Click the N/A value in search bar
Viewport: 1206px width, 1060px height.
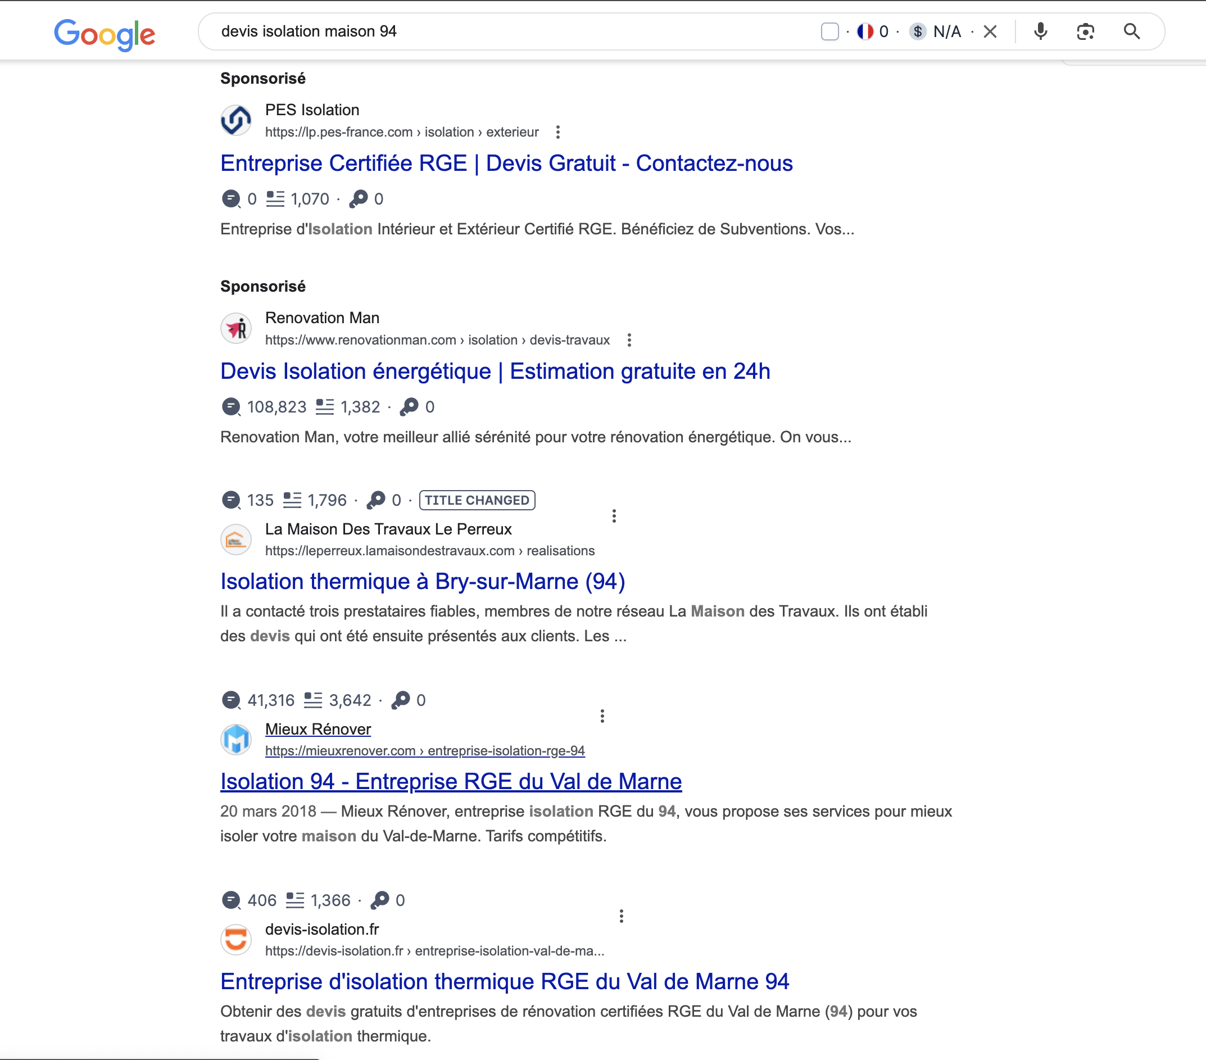click(x=947, y=31)
